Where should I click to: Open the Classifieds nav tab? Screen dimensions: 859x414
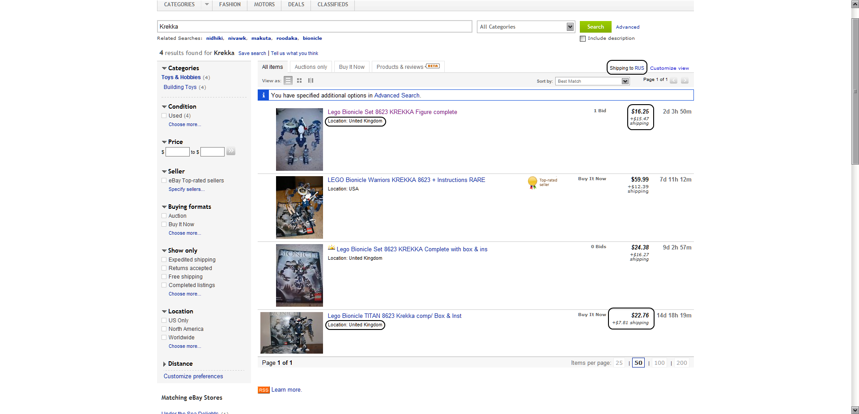click(x=333, y=4)
